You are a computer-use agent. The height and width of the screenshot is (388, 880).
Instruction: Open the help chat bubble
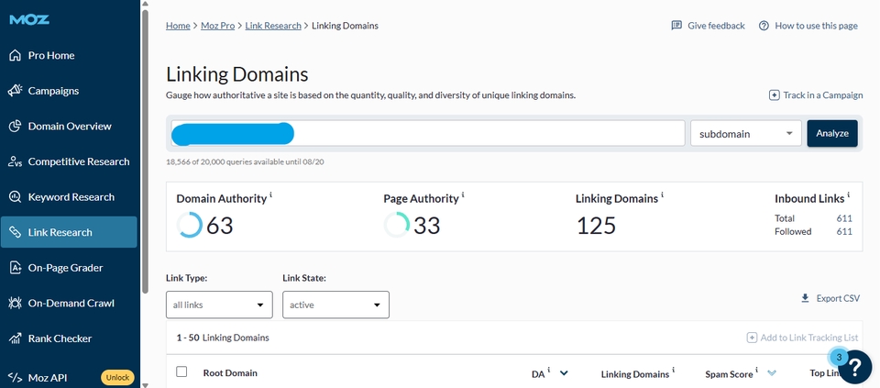[854, 367]
